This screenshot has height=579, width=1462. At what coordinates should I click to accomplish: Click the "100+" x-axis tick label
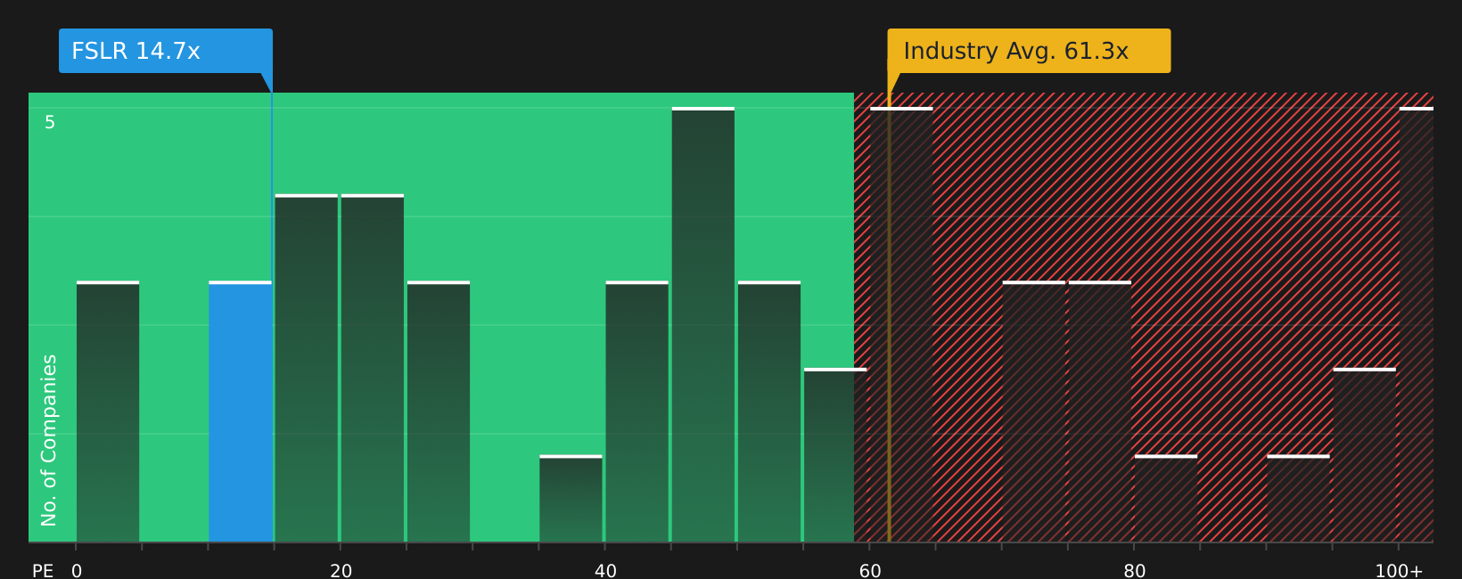pos(1399,571)
